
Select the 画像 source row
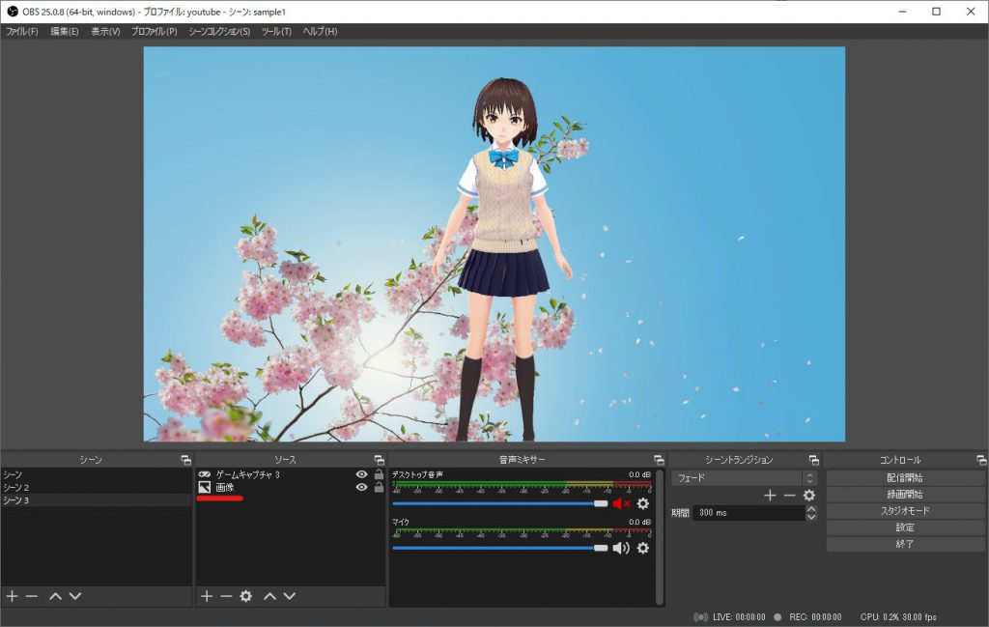point(290,487)
